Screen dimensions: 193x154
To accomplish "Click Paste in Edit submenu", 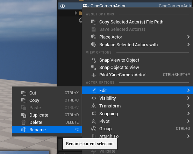I will click(47, 108).
